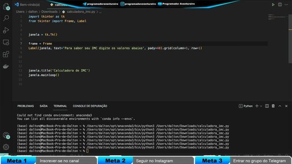
Task: Open the Extensions view
Action: [x=6, y=54]
